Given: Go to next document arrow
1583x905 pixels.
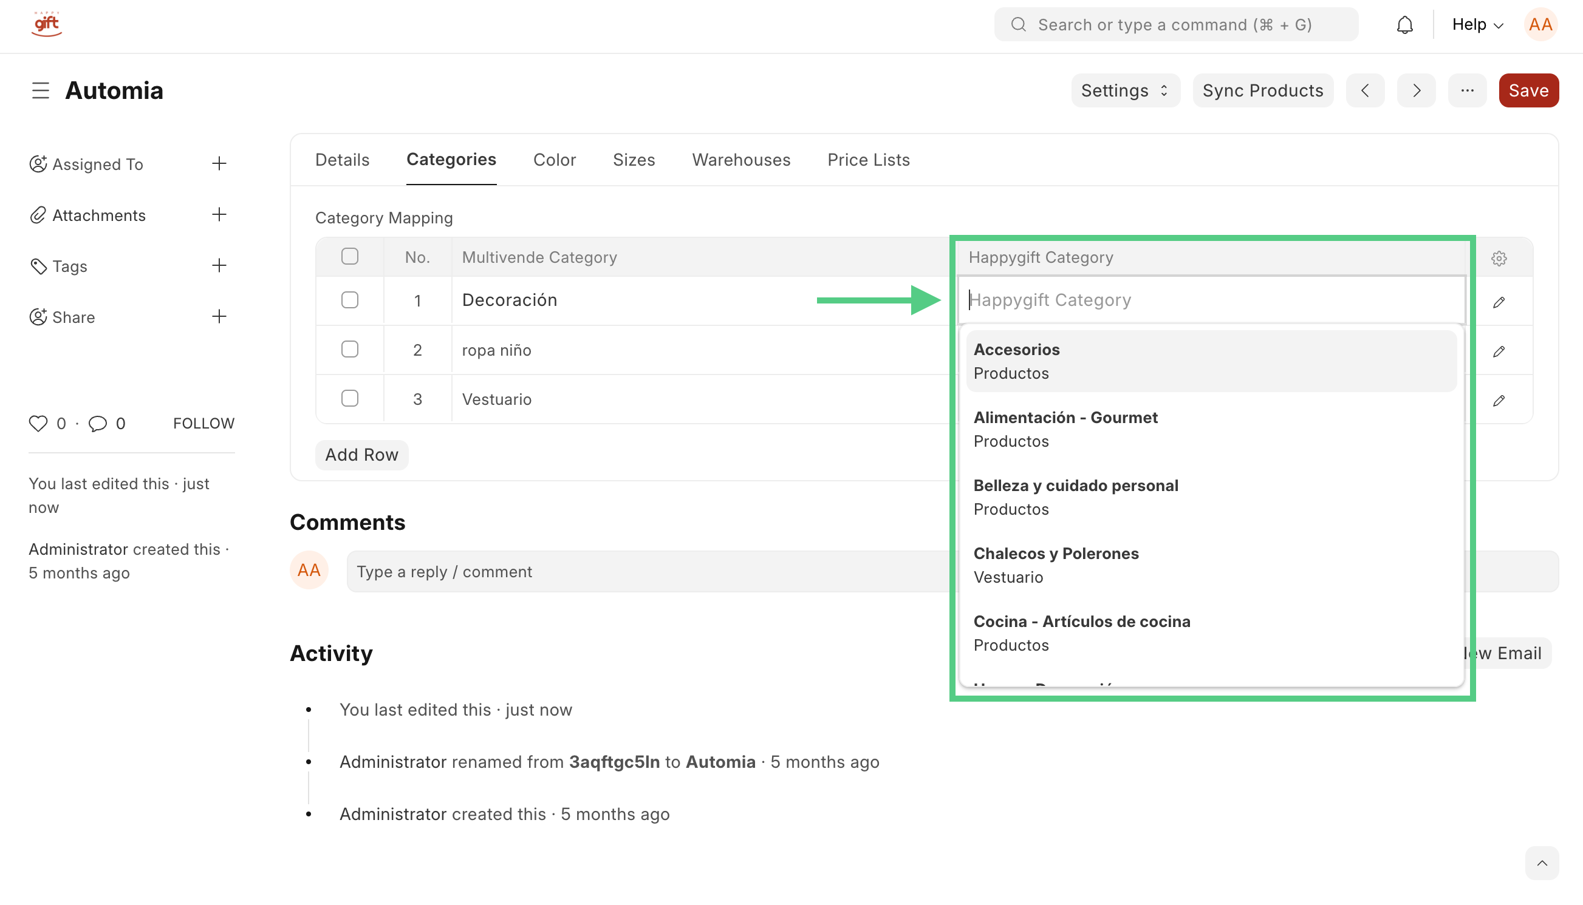Looking at the screenshot, I should pos(1416,91).
